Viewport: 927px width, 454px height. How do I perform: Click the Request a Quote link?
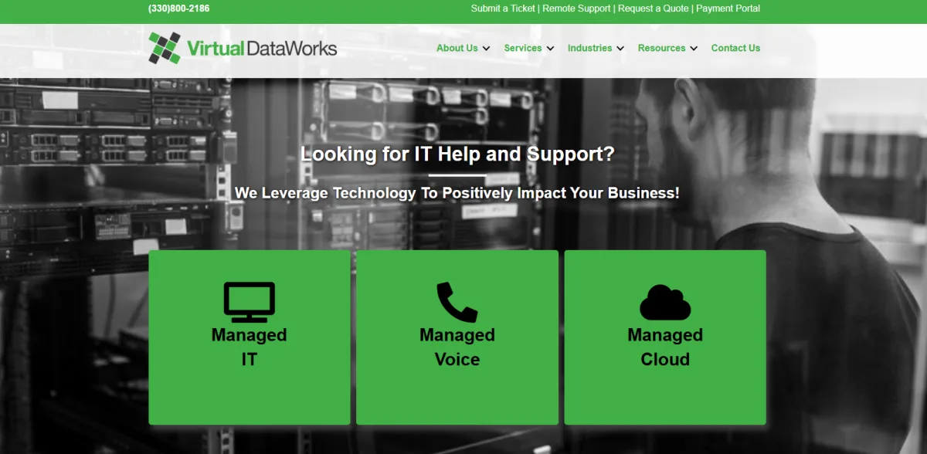click(653, 8)
